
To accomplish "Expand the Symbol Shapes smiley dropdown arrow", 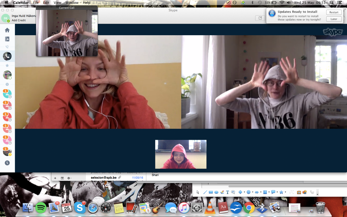I will click(252, 192).
